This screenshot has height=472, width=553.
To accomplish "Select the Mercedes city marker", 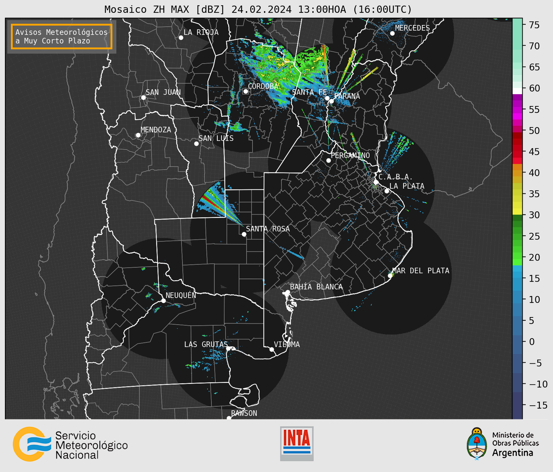I will [392, 33].
